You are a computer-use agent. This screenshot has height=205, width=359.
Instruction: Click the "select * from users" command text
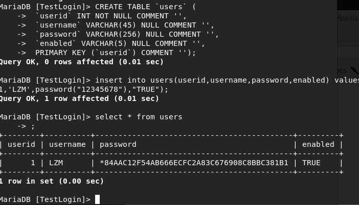pos(139,117)
